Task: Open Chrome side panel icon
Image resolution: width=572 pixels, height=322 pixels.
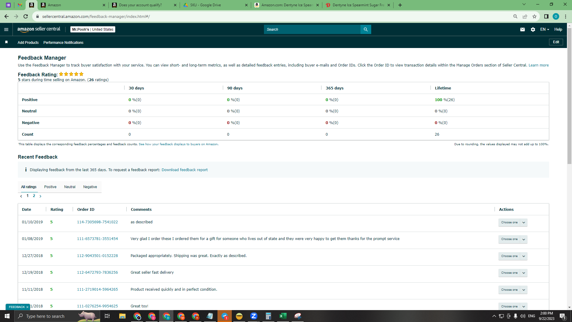Action: 546,17
